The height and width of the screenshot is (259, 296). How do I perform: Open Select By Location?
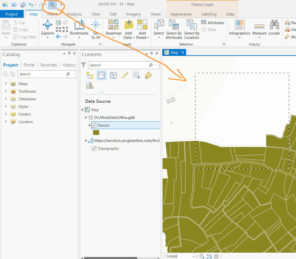192,29
